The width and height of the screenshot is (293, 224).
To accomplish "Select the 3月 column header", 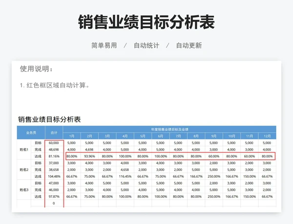I will click(107, 136).
